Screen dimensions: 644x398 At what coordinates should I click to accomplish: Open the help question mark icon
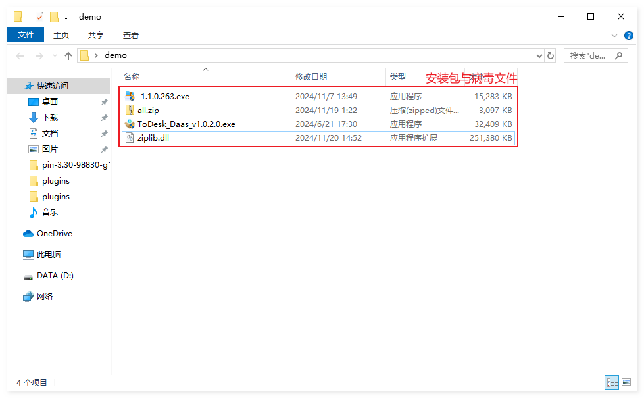pos(630,36)
